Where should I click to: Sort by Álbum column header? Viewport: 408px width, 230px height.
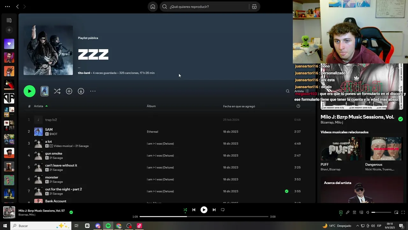[x=151, y=106]
